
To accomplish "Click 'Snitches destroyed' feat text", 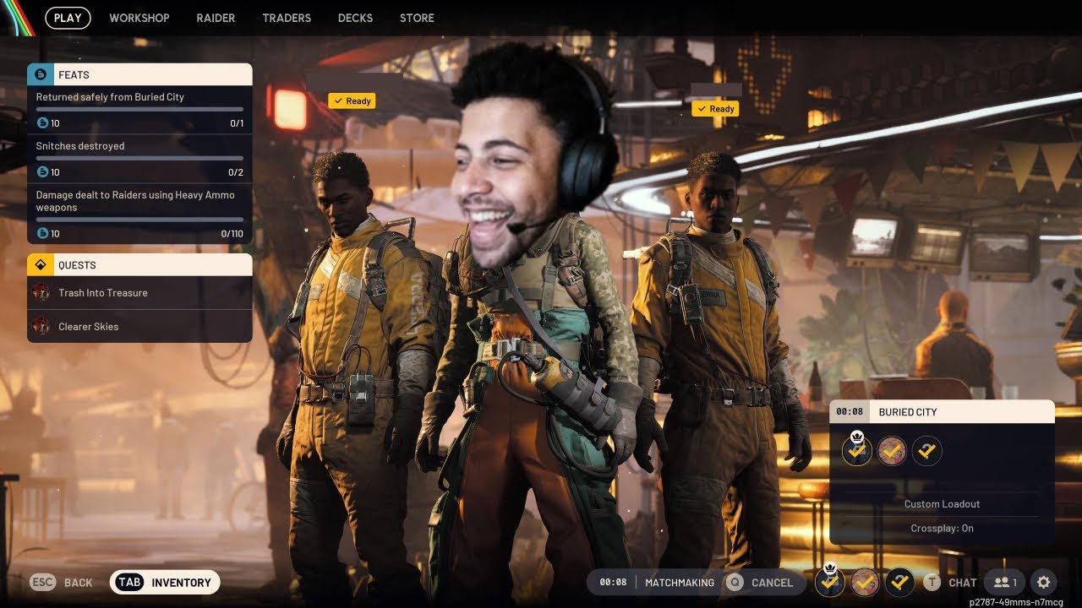I will point(80,146).
